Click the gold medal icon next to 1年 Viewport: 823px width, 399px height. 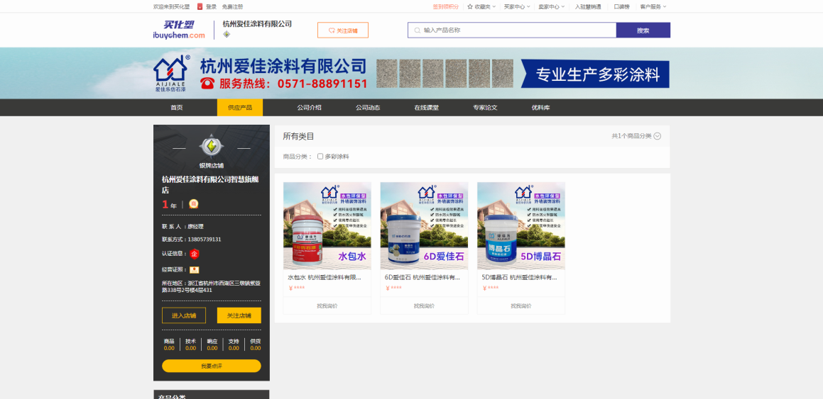[194, 204]
